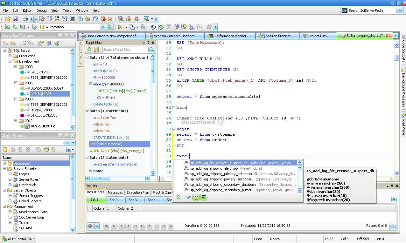This screenshot has width=406, height=243.
Task: Open the Automation dropdown on the toolbar
Action: 102,27
